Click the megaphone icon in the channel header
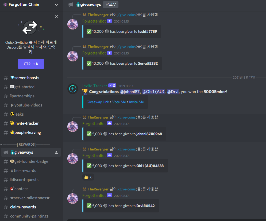Screen dimensions: 266x221 click(x=70, y=5)
